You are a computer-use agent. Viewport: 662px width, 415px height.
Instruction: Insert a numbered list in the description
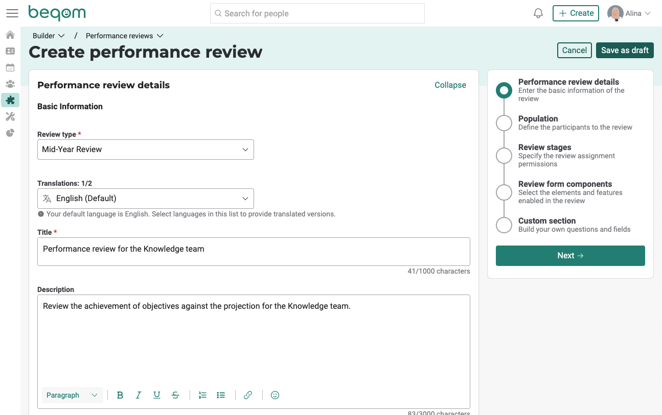coord(202,395)
